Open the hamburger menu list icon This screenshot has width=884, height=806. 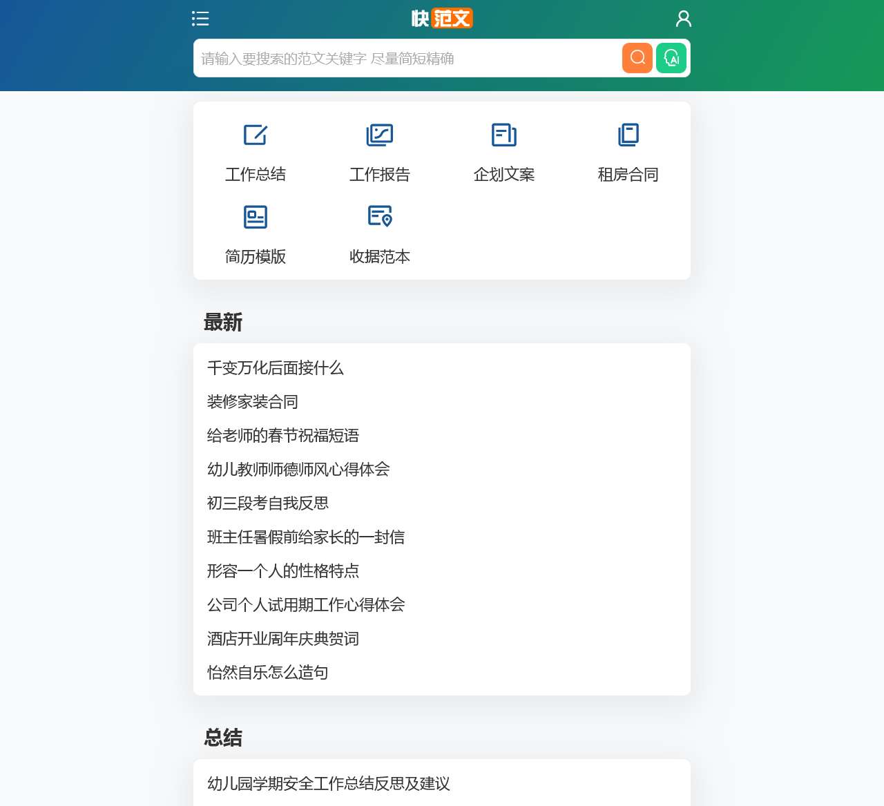tap(200, 19)
